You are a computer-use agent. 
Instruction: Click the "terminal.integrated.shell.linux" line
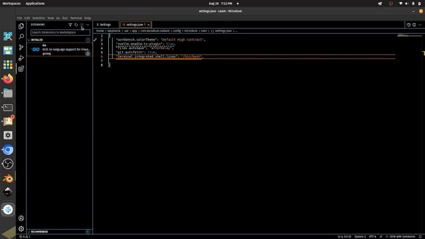[159, 56]
